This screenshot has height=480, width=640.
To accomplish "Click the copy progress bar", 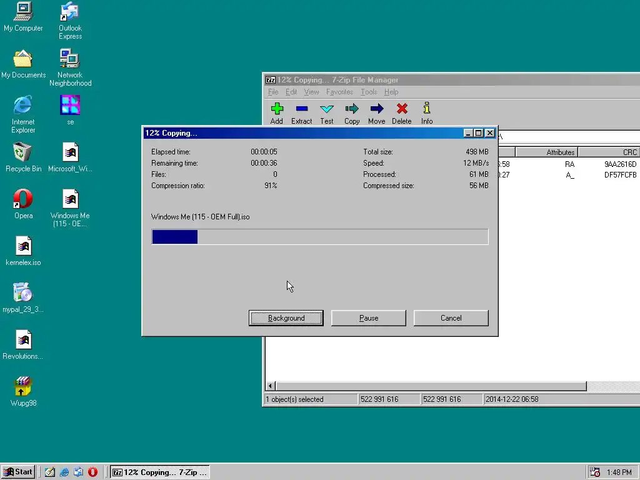I will click(x=319, y=237).
